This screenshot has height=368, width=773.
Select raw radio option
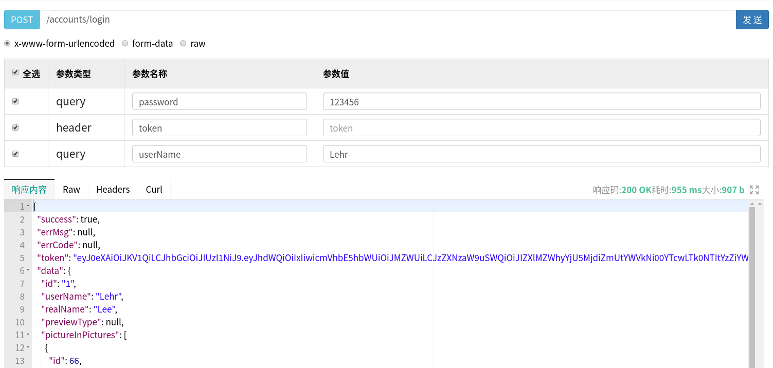pos(183,43)
